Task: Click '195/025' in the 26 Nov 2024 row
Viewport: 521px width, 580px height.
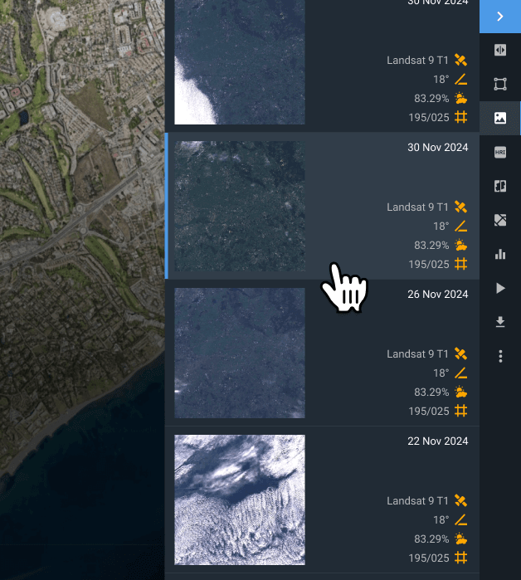Action: (429, 412)
